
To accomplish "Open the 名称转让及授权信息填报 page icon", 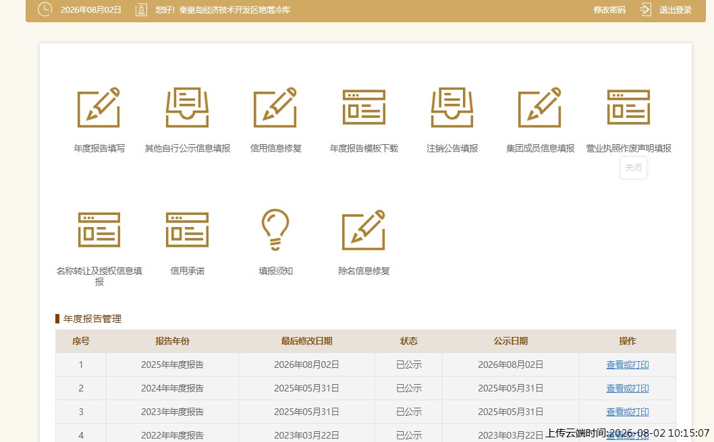I will 99,230.
